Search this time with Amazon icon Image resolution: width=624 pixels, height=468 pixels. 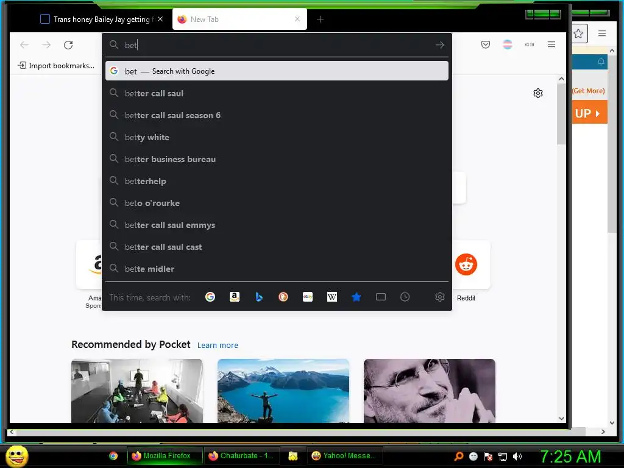point(235,297)
